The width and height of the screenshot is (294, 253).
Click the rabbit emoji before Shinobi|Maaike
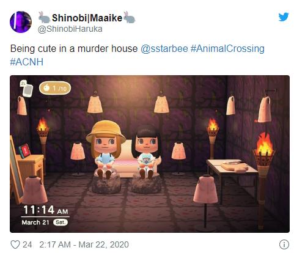(x=44, y=17)
